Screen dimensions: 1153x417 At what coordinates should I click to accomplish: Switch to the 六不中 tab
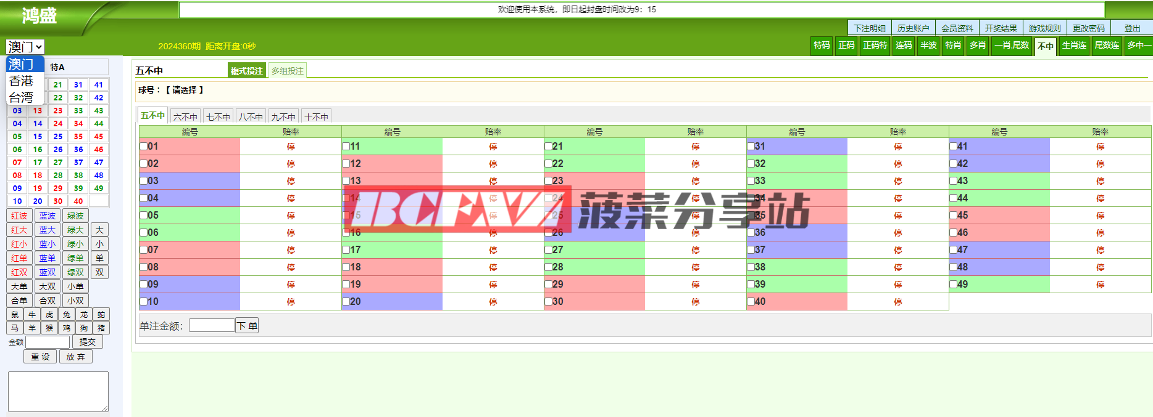coord(185,116)
